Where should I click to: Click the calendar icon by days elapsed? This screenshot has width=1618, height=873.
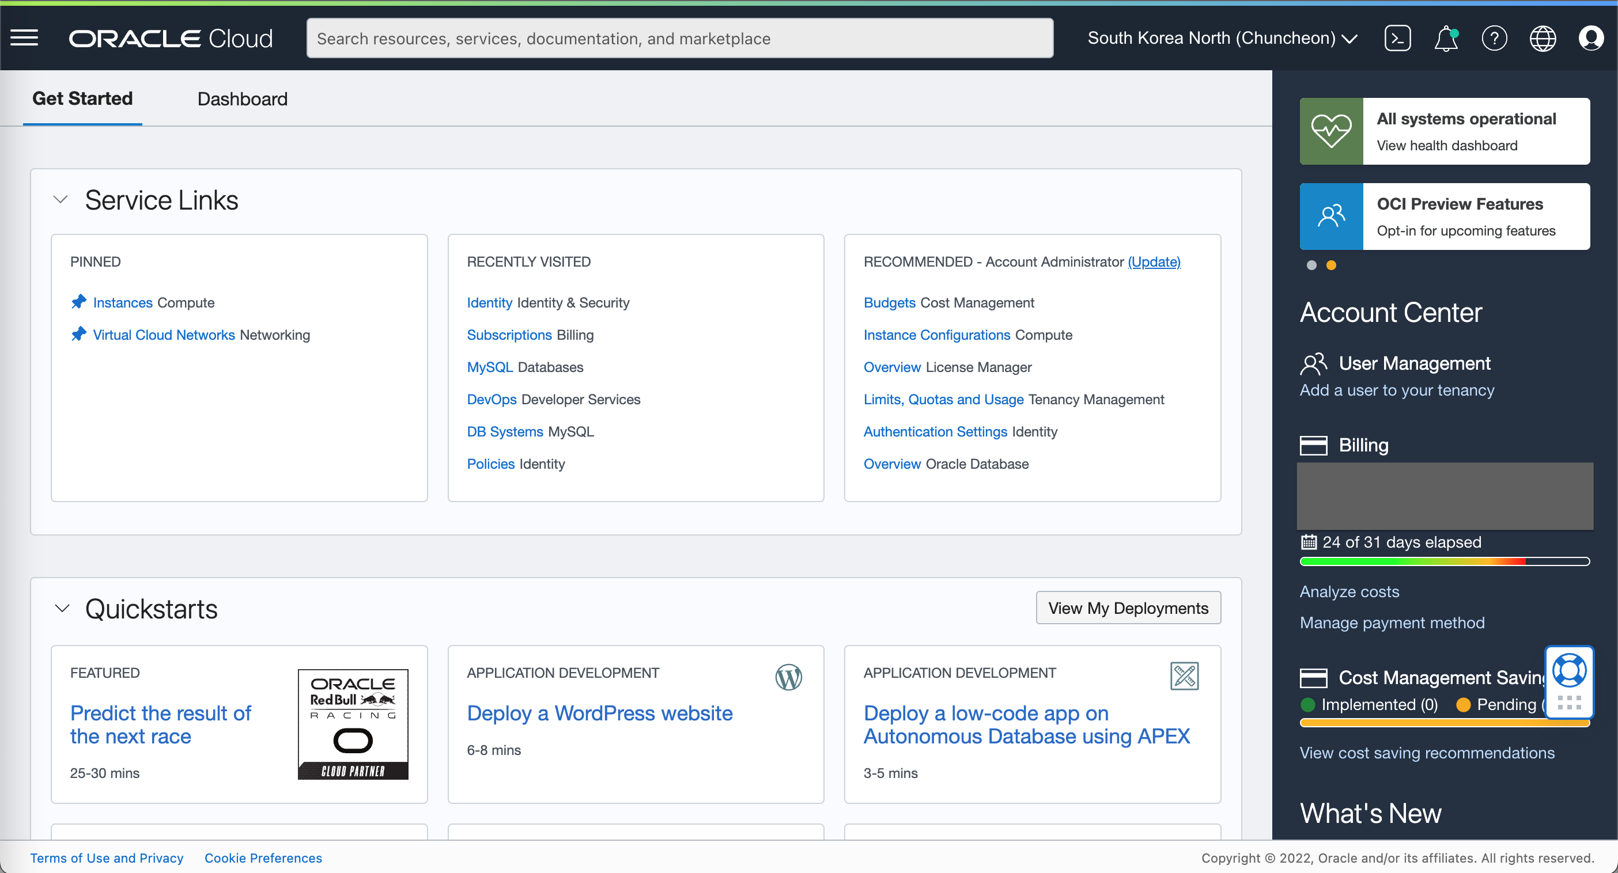[1309, 542]
